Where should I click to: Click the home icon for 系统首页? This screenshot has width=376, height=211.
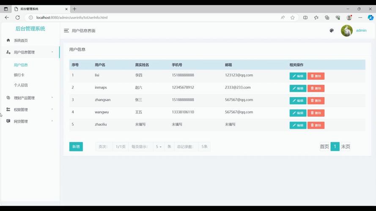8,41
